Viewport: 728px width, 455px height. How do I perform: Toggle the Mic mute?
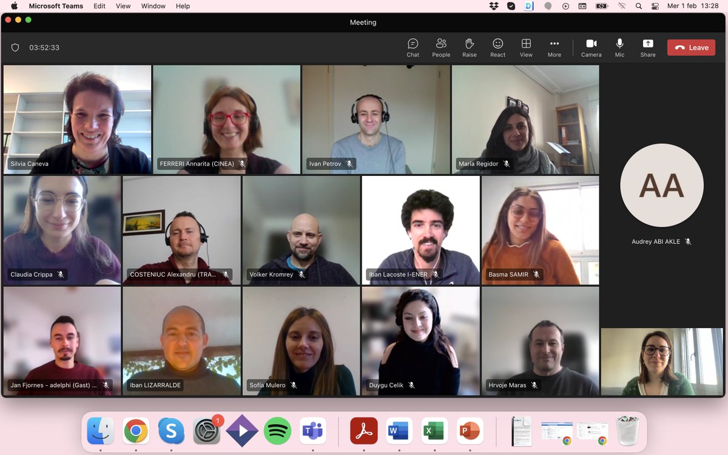coord(619,47)
